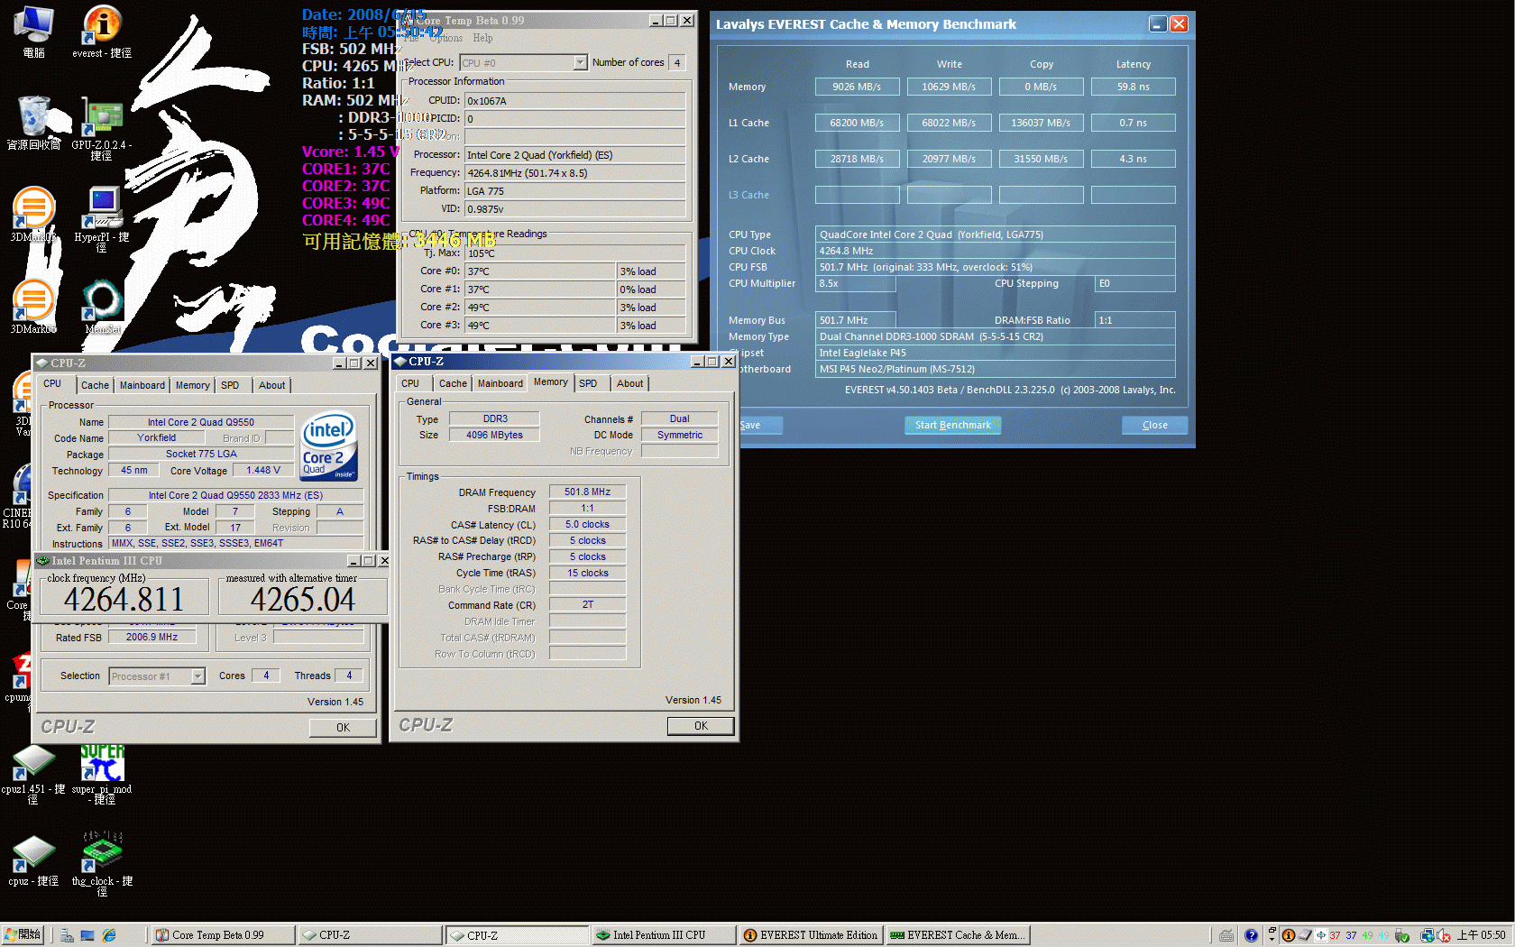Open the thg_clock desktop shortcut
The height and width of the screenshot is (947, 1515).
[102, 853]
